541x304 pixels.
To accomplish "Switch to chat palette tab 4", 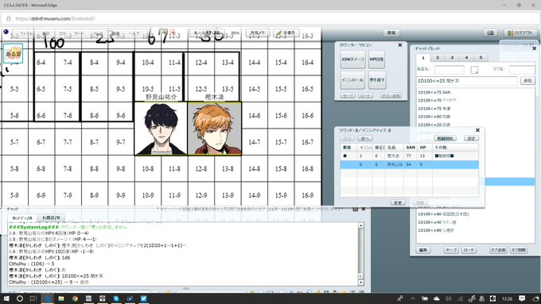I will click(x=466, y=57).
